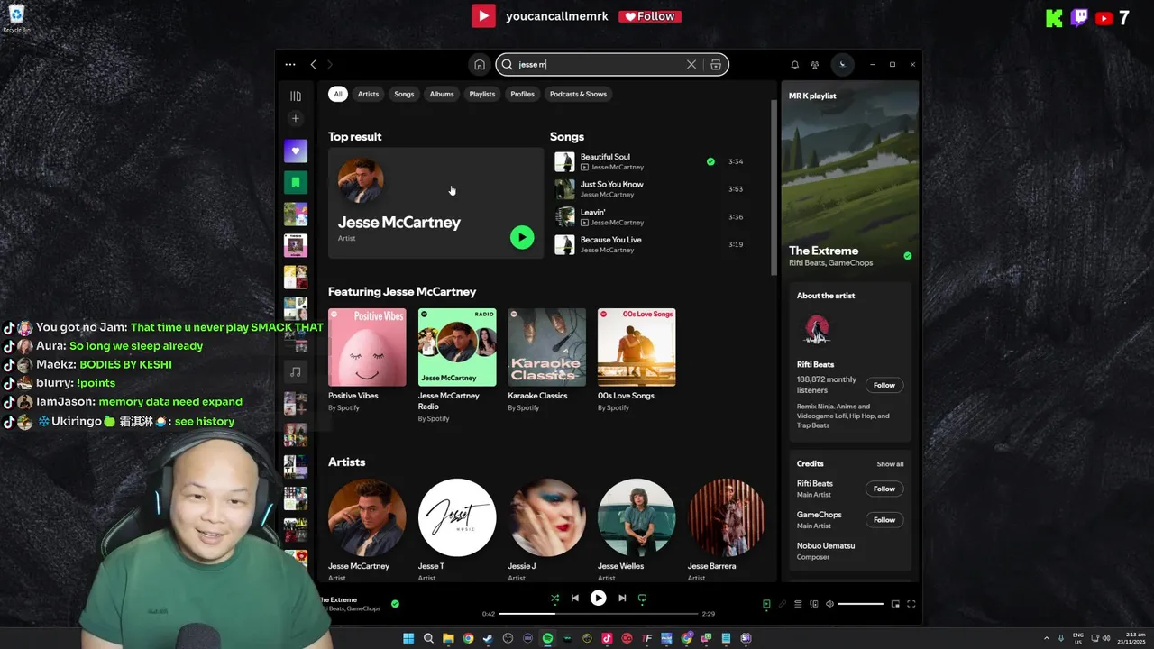This screenshot has width=1154, height=649.
Task: Open Jesse McCartney Radio cover
Action: [x=457, y=347]
